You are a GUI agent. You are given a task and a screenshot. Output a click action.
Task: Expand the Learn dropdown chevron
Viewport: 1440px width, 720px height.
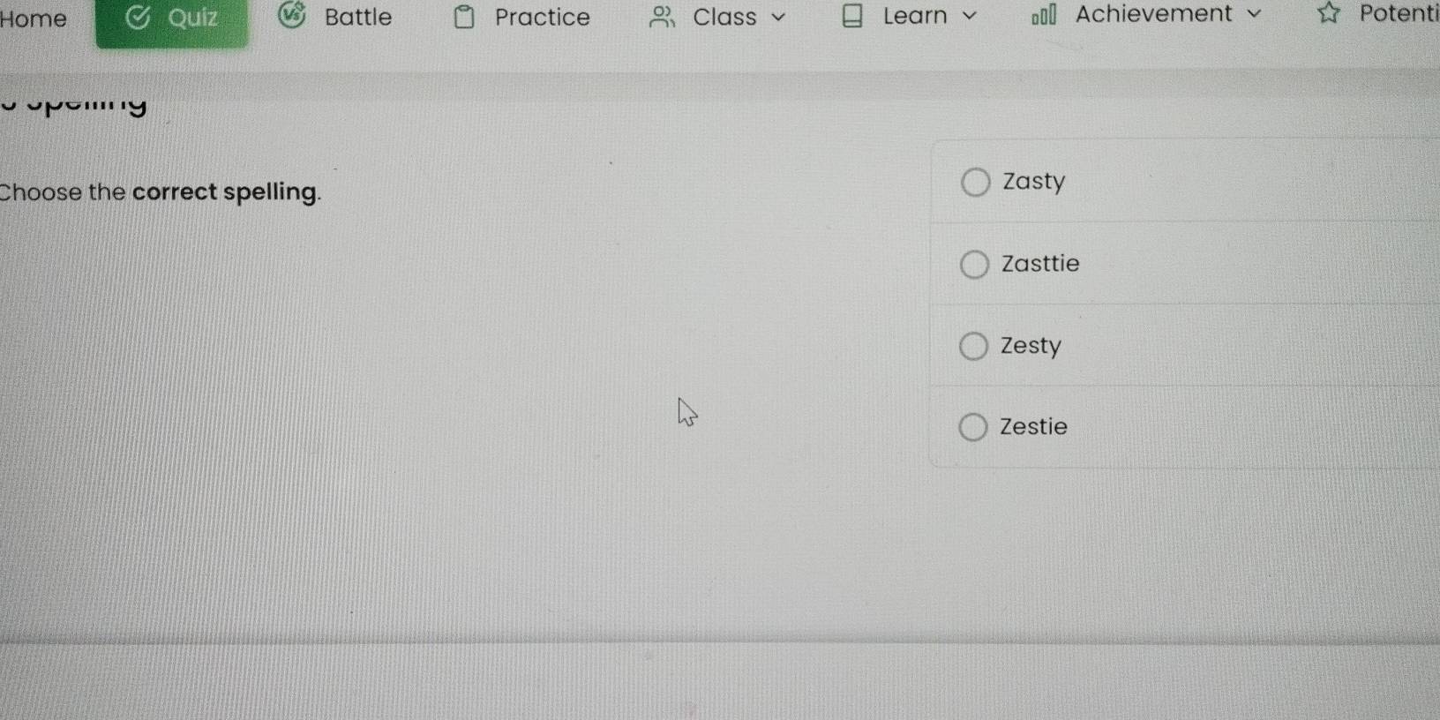point(969,16)
